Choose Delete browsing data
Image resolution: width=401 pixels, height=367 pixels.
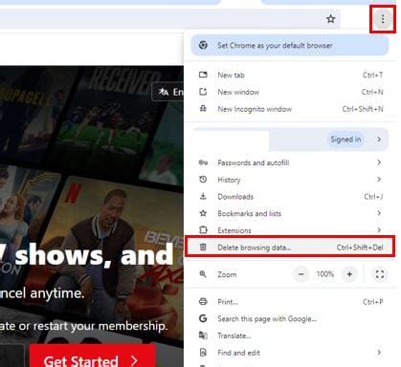pyautogui.click(x=290, y=247)
